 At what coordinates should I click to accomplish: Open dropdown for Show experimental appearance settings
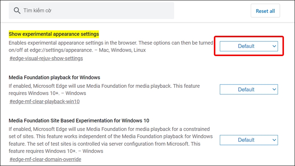point(249,46)
